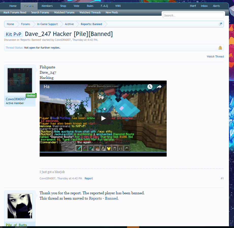234x228 pixels.
Task: Click the Share arrow icon on video
Action: 159,87
